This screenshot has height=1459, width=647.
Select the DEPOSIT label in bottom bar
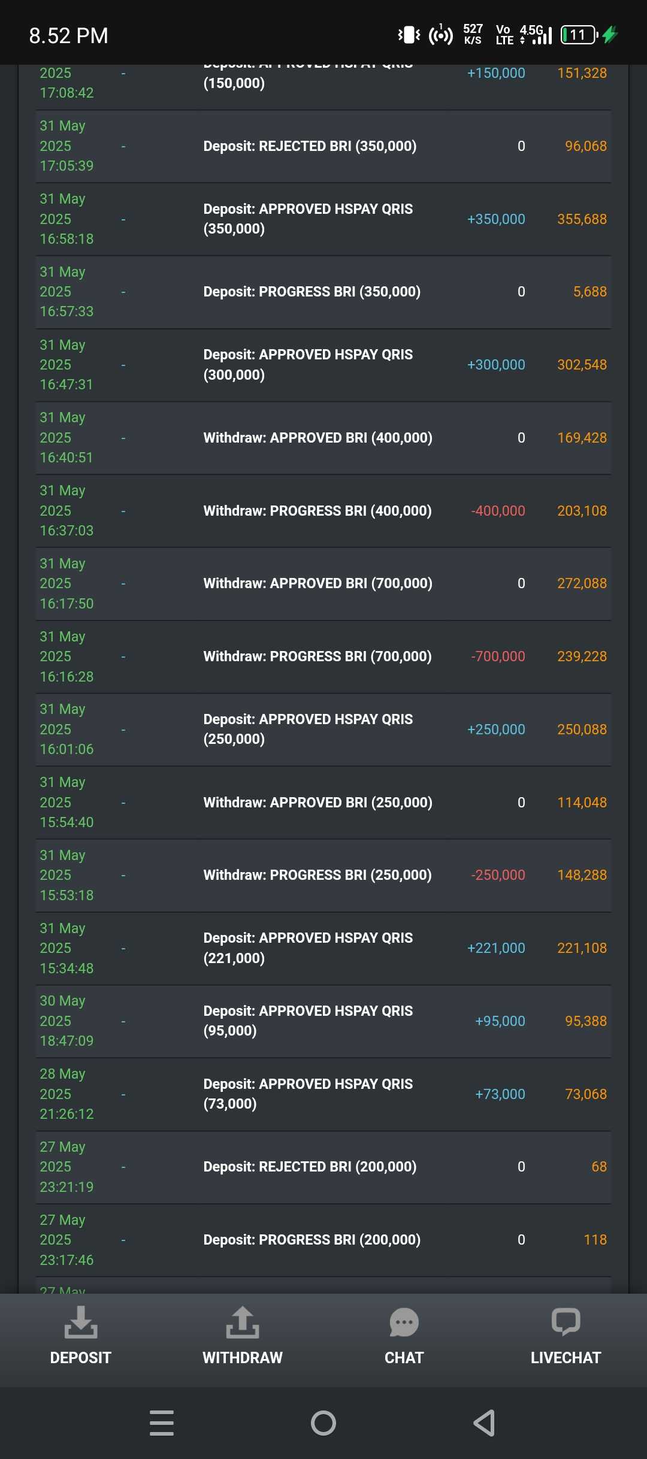[81, 1358]
